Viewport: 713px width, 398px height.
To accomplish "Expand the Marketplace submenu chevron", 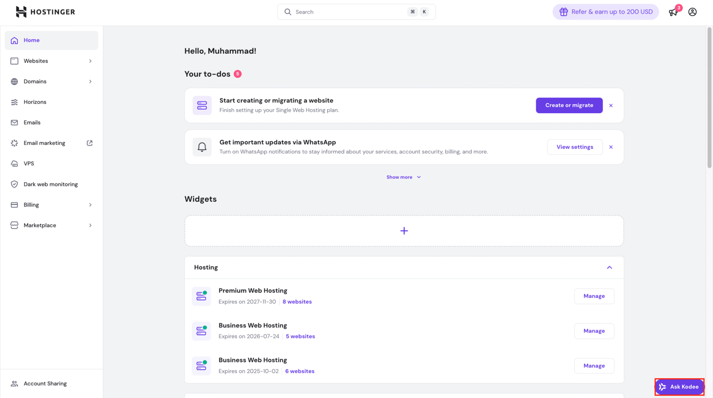I will click(x=90, y=225).
